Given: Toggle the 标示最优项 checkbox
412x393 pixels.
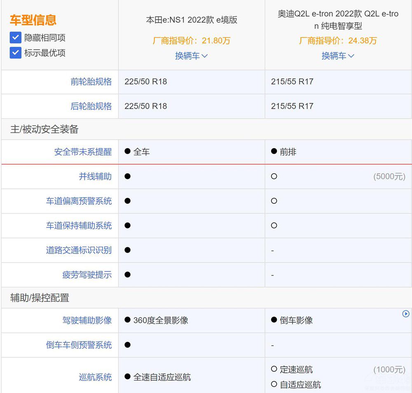Looking at the screenshot, I should [x=16, y=53].
